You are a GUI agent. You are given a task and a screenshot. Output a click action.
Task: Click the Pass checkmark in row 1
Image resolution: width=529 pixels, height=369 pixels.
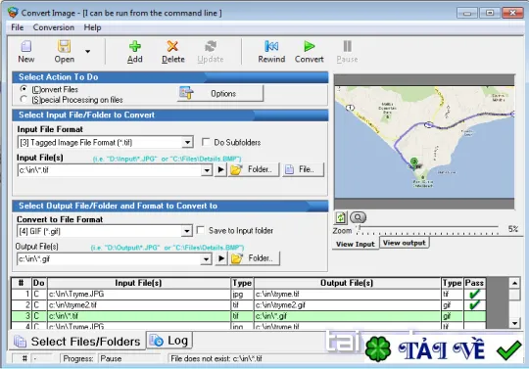tap(474, 295)
